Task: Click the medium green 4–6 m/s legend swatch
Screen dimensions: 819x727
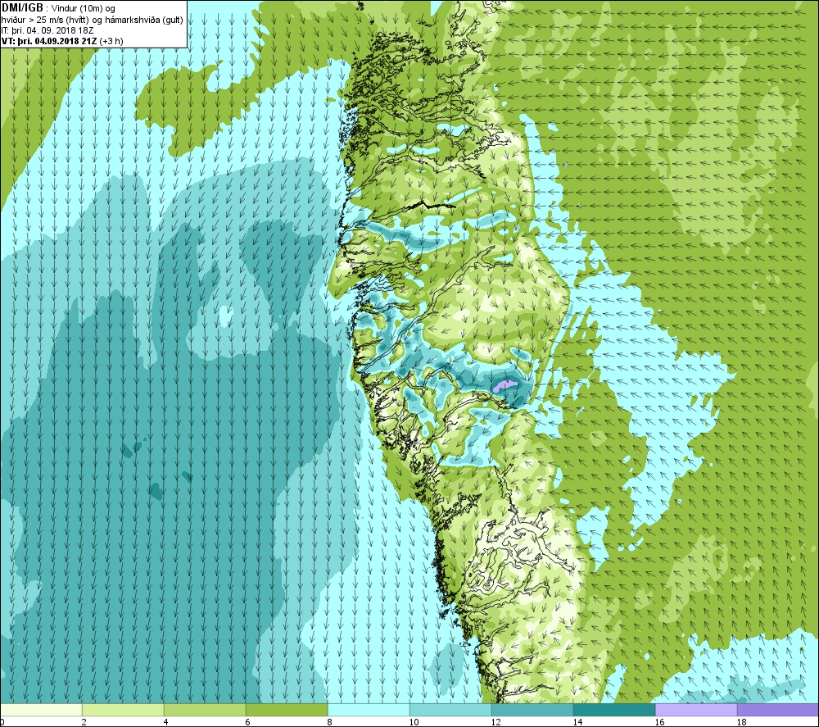Action: pyautogui.click(x=205, y=710)
